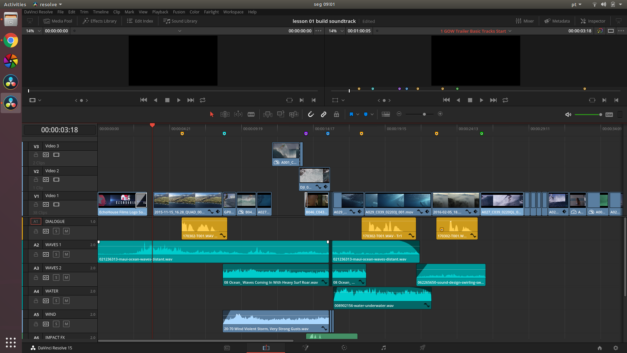
Task: Disable the Video 1 track
Action: 56,205
